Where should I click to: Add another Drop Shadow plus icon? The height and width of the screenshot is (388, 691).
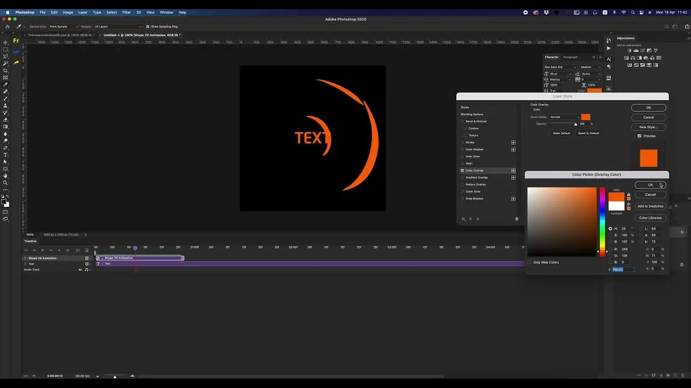click(x=513, y=198)
